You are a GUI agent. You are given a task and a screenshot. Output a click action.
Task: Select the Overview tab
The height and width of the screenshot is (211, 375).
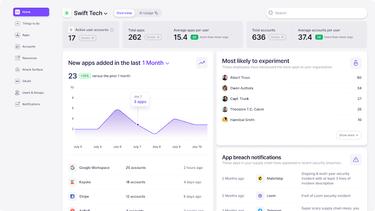124,13
